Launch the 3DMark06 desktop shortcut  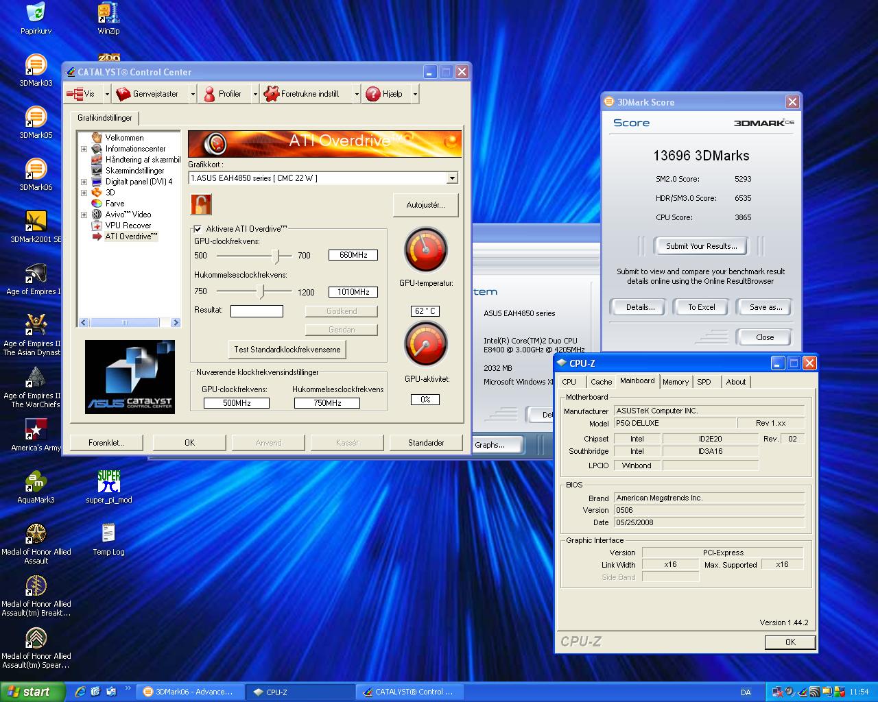36,175
